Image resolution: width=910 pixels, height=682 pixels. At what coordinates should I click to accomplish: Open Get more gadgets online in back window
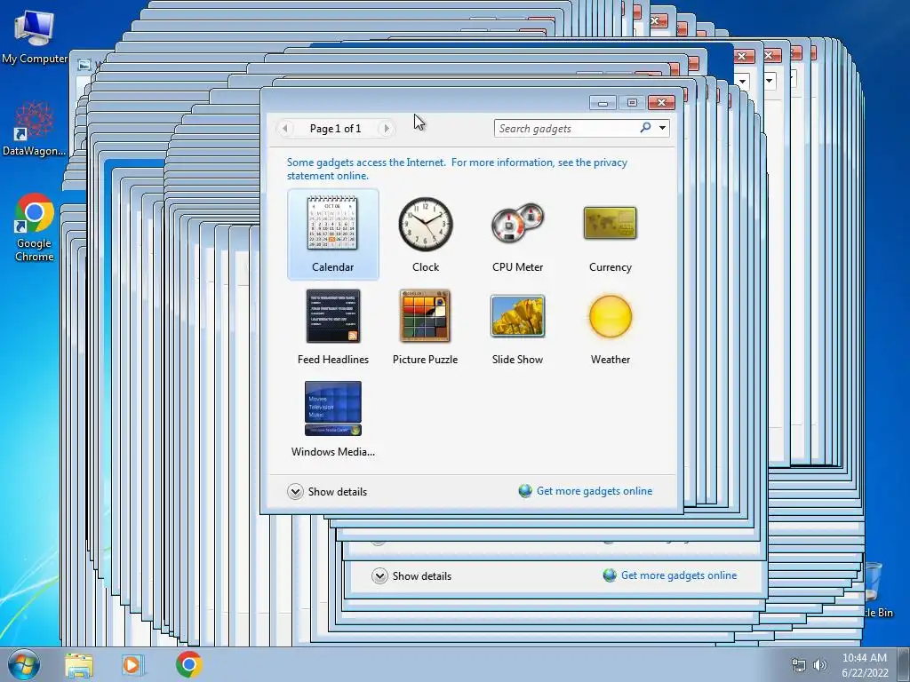(x=670, y=575)
